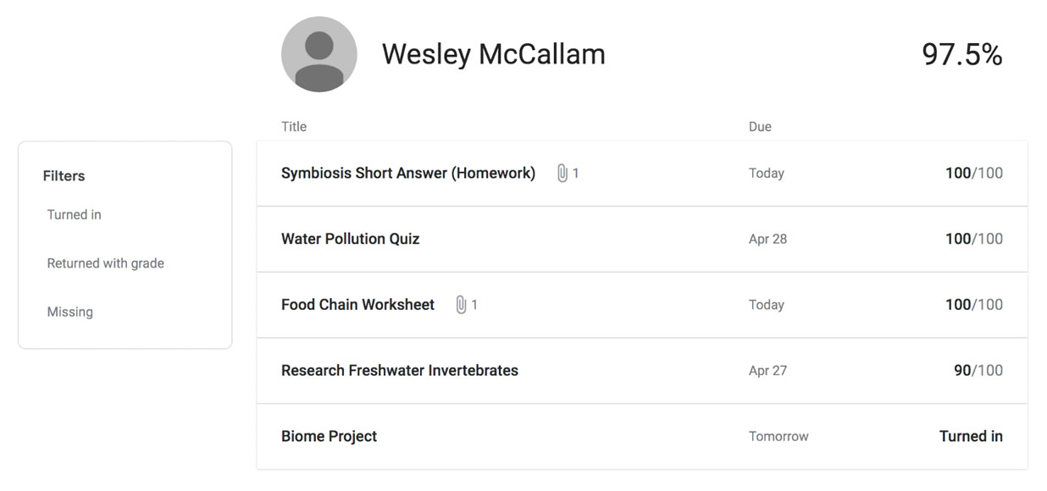Click the Food Chain Worksheet attachment paperclip
Viewport: 1047px width, 491px height.
point(461,305)
